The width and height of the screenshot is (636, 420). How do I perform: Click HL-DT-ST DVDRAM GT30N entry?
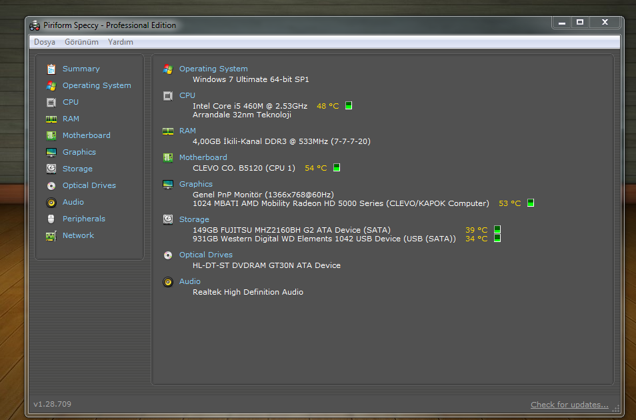click(x=267, y=265)
